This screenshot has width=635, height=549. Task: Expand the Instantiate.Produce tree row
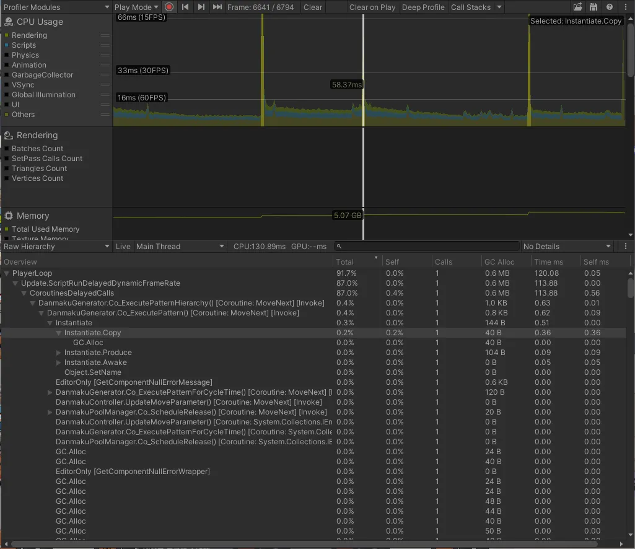tap(59, 353)
